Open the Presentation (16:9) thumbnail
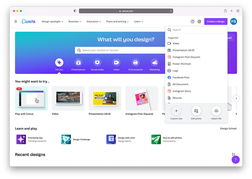The height and width of the screenshot is (179, 252). coord(105,98)
